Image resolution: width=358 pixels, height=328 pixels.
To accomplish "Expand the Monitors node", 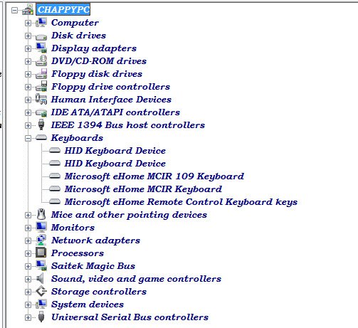I will (x=28, y=228).
